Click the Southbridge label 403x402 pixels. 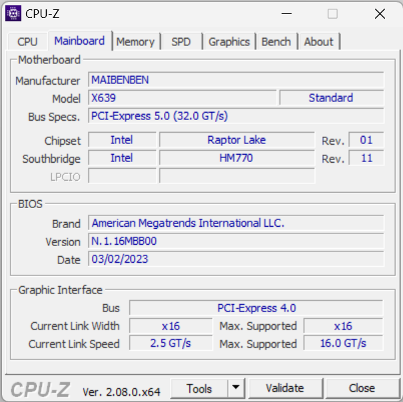tap(51, 159)
